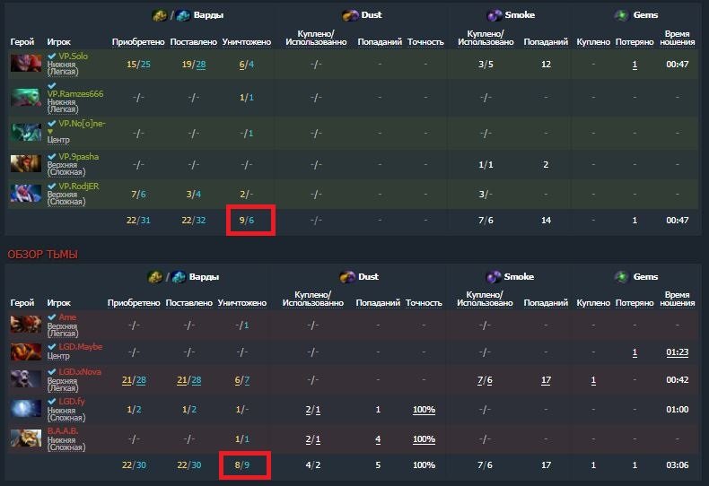Click VP.9pasha's smoke bought/used 1/1 value

[486, 165]
